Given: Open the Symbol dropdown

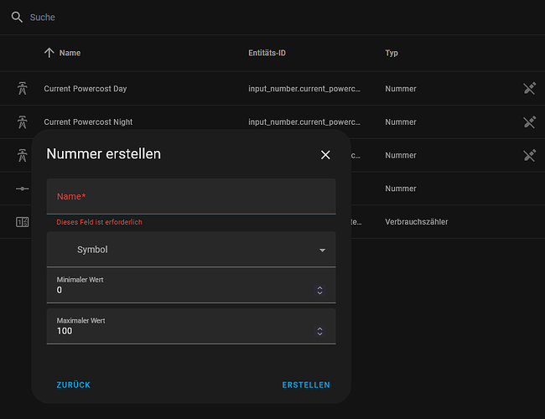Looking at the screenshot, I should 191,250.
